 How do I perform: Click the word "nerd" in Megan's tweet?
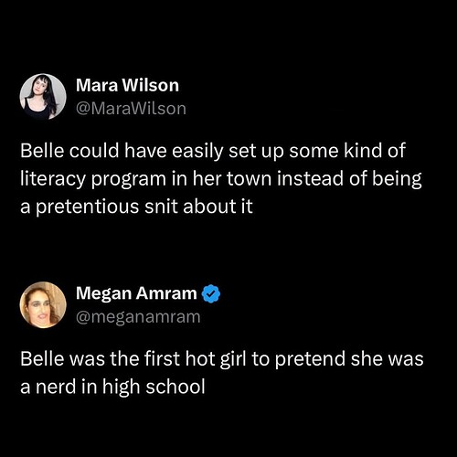tap(56, 387)
